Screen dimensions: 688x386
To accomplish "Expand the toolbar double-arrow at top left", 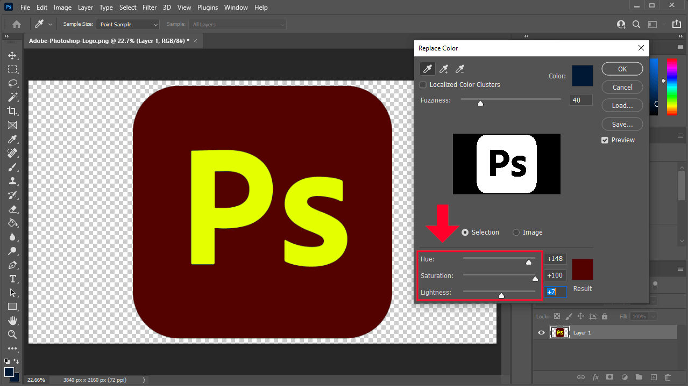I will tap(6, 37).
